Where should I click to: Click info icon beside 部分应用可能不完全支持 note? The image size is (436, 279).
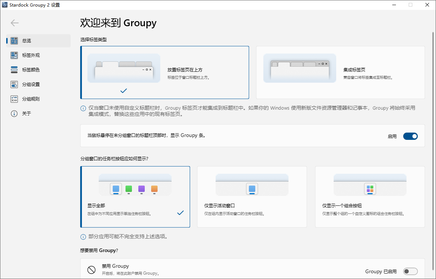point(83,237)
